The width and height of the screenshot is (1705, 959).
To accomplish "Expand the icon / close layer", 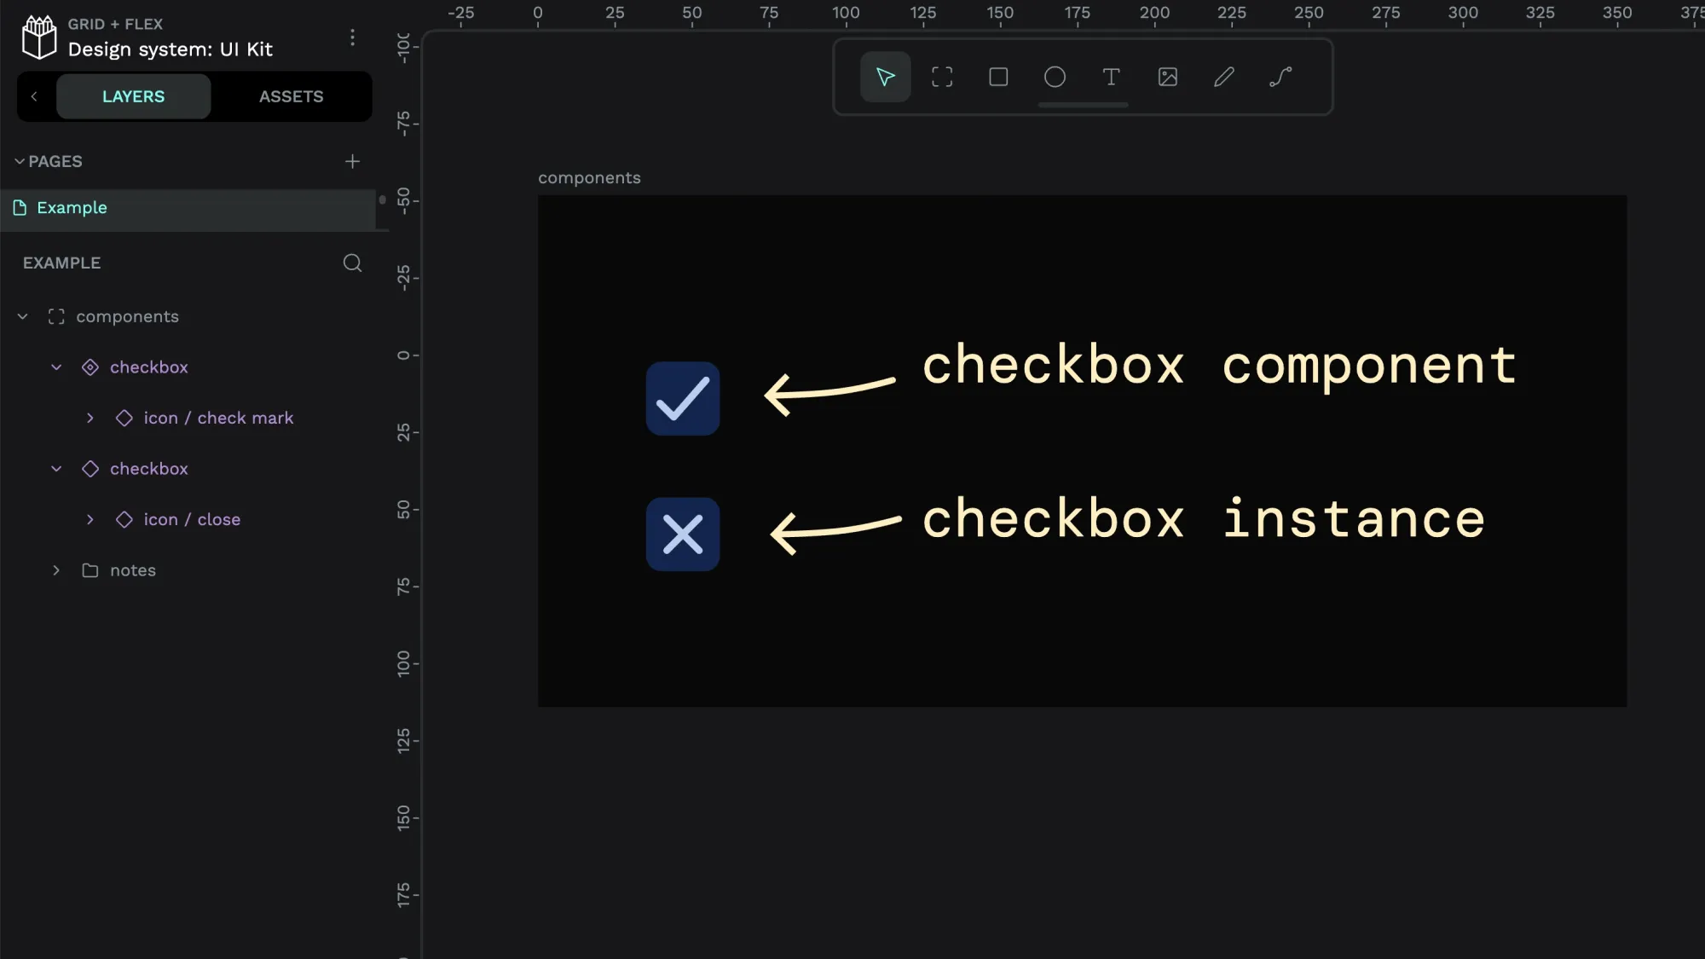I will click(x=90, y=520).
